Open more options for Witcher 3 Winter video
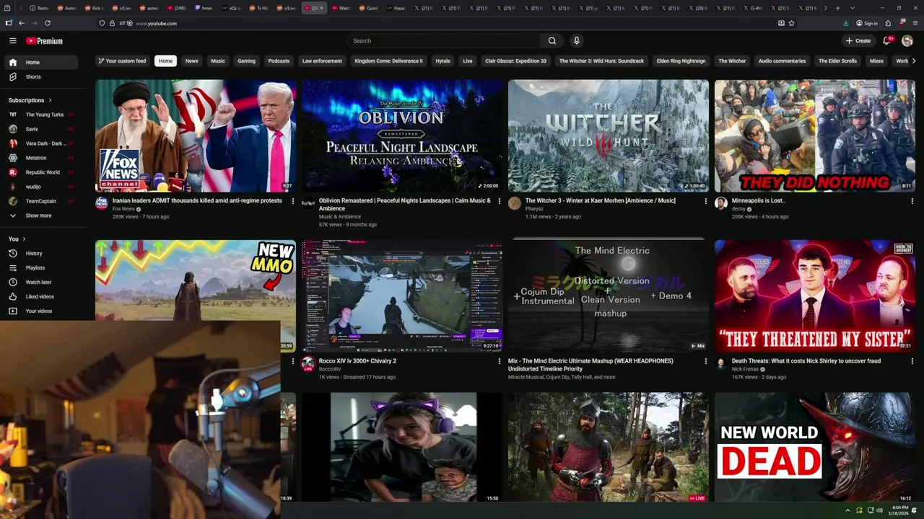924x519 pixels. pos(705,201)
